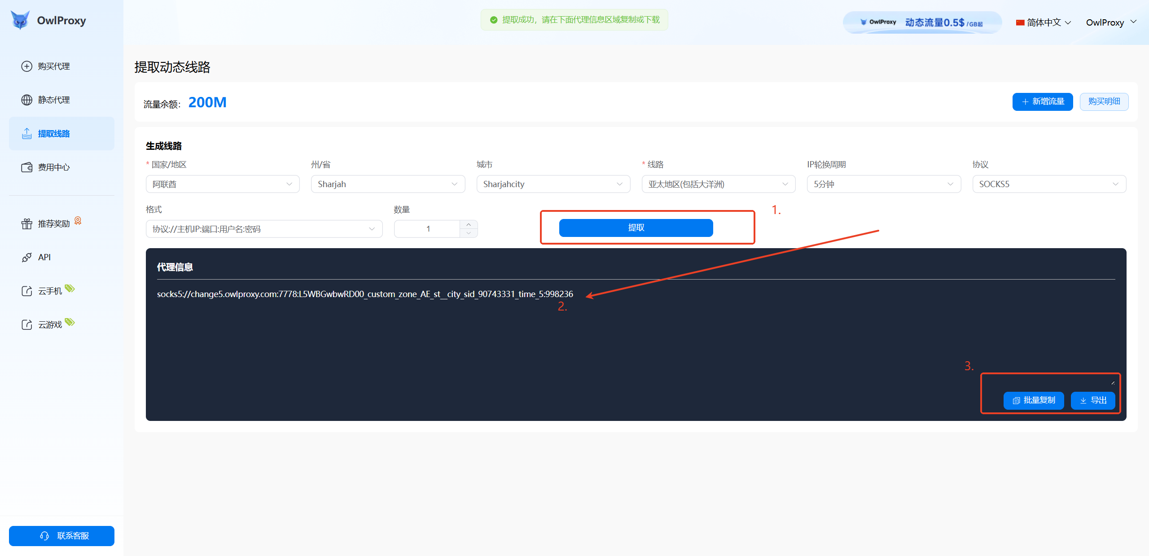Viewport: 1149px width, 556px height.
Task: Click the headset icon on 联系客服
Action: click(x=44, y=536)
